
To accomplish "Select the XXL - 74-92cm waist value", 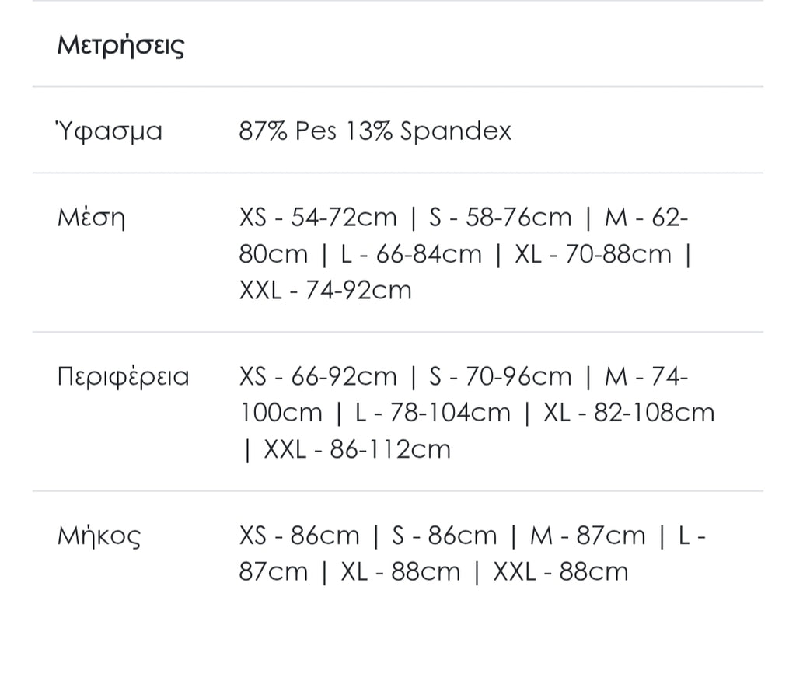I will click(325, 290).
